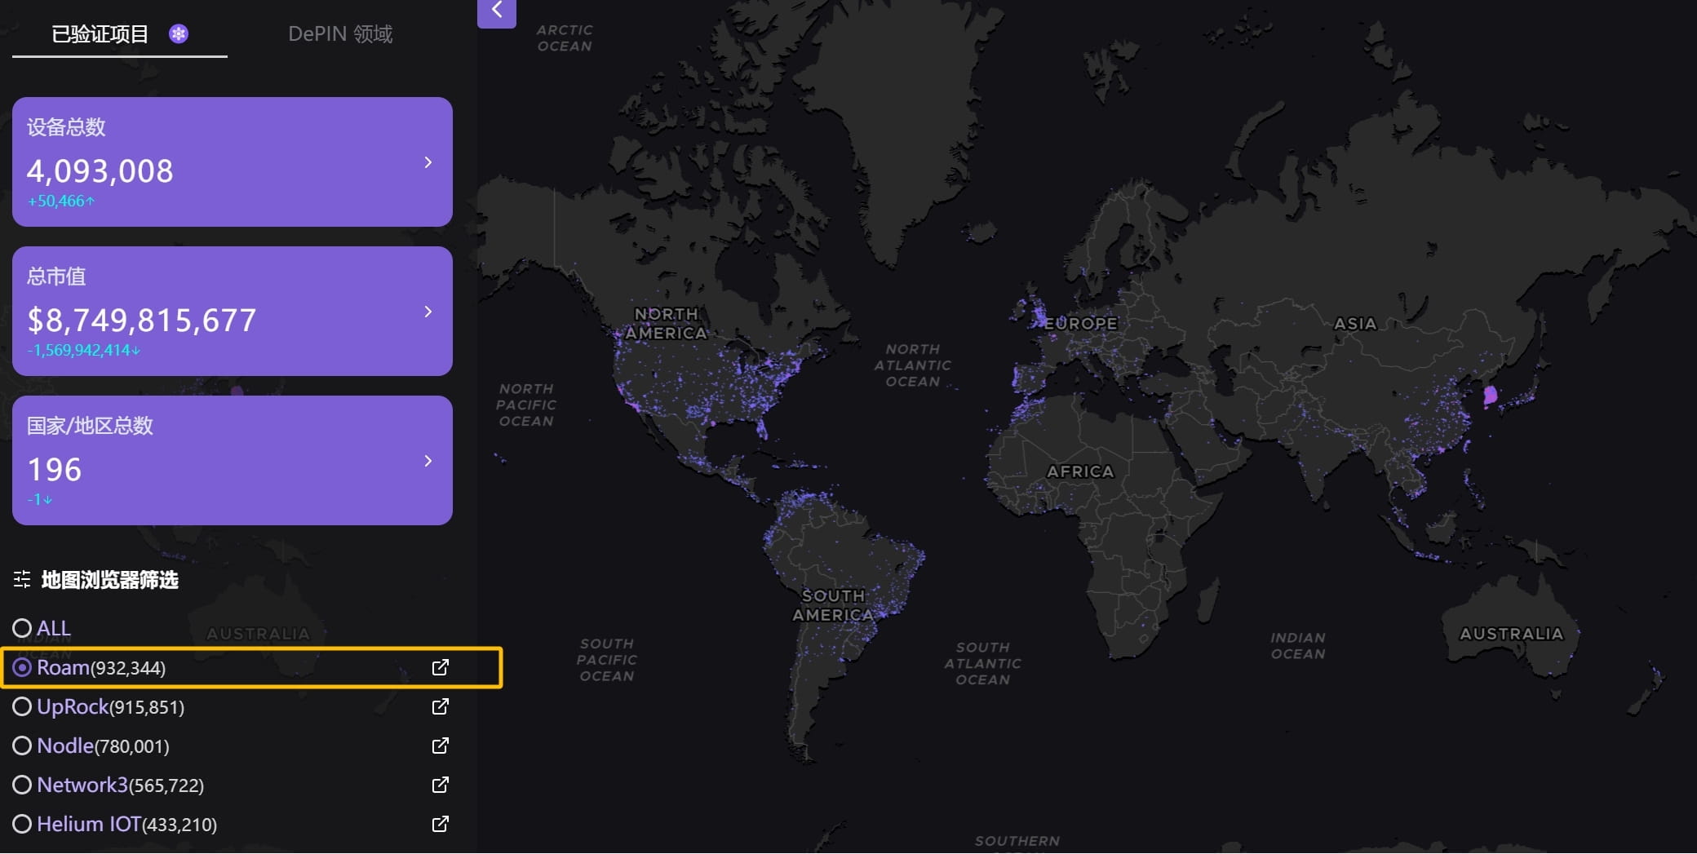This screenshot has height=854, width=1697.
Task: Select the ALL radio option
Action: click(x=22, y=628)
